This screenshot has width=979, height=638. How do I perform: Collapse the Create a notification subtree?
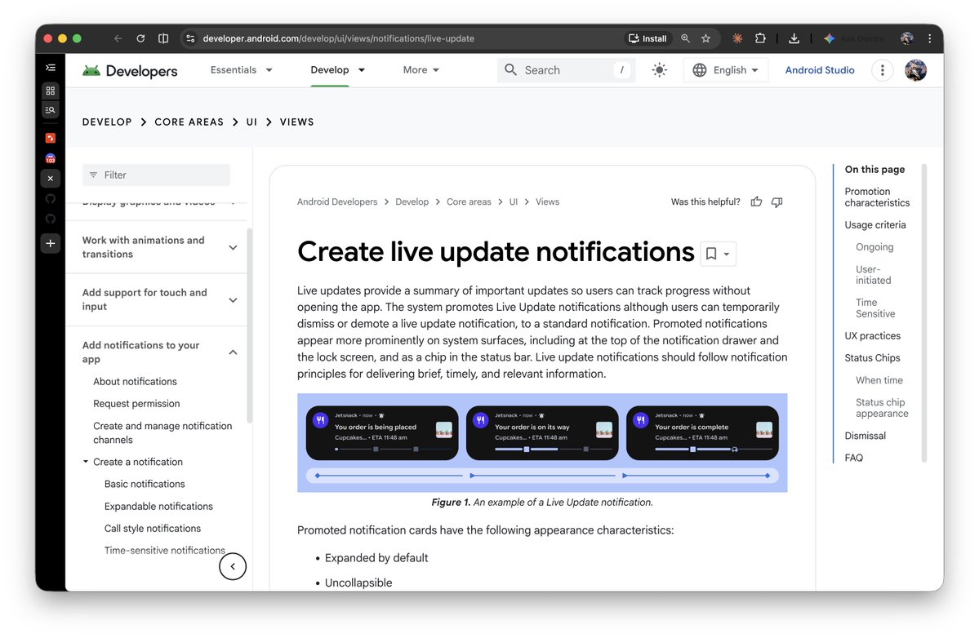(86, 462)
